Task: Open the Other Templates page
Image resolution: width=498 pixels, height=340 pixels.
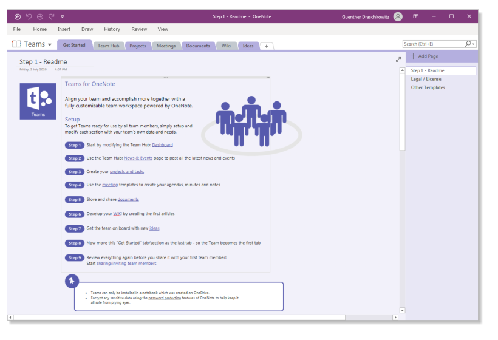Action: pos(428,87)
